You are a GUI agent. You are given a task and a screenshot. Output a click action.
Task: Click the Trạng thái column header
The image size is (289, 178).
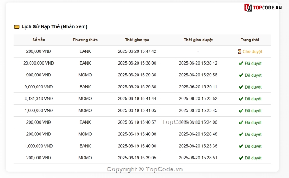point(250,40)
